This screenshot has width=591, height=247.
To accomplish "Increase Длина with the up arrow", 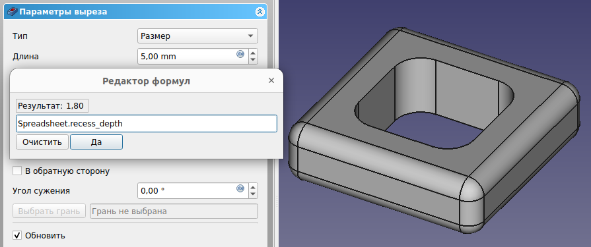I will pyautogui.click(x=254, y=53).
